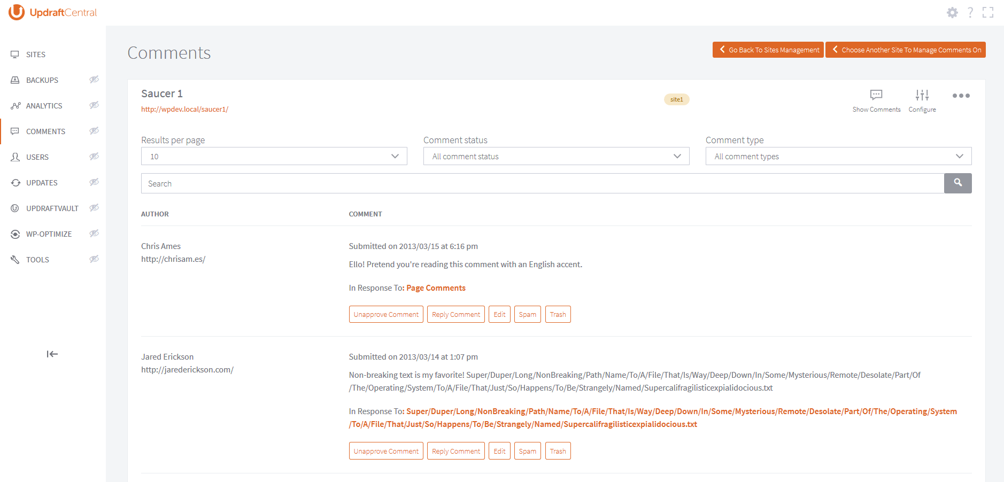Expand the Results per page dropdown
1004x482 pixels.
tap(274, 157)
